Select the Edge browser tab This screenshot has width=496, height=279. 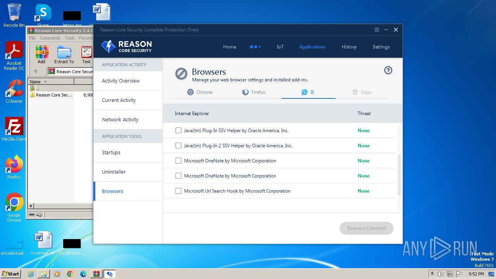click(x=362, y=92)
